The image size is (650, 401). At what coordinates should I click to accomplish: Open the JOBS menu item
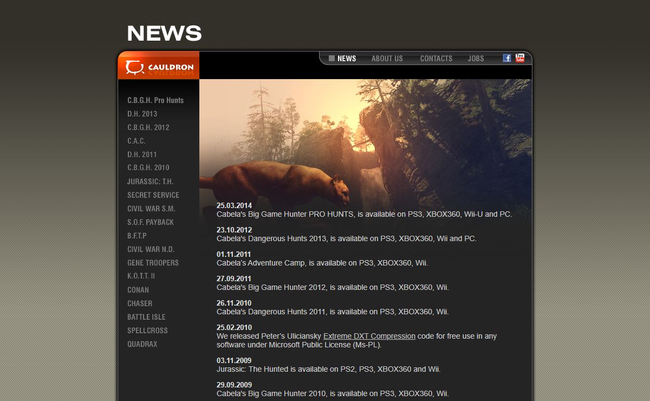point(476,59)
